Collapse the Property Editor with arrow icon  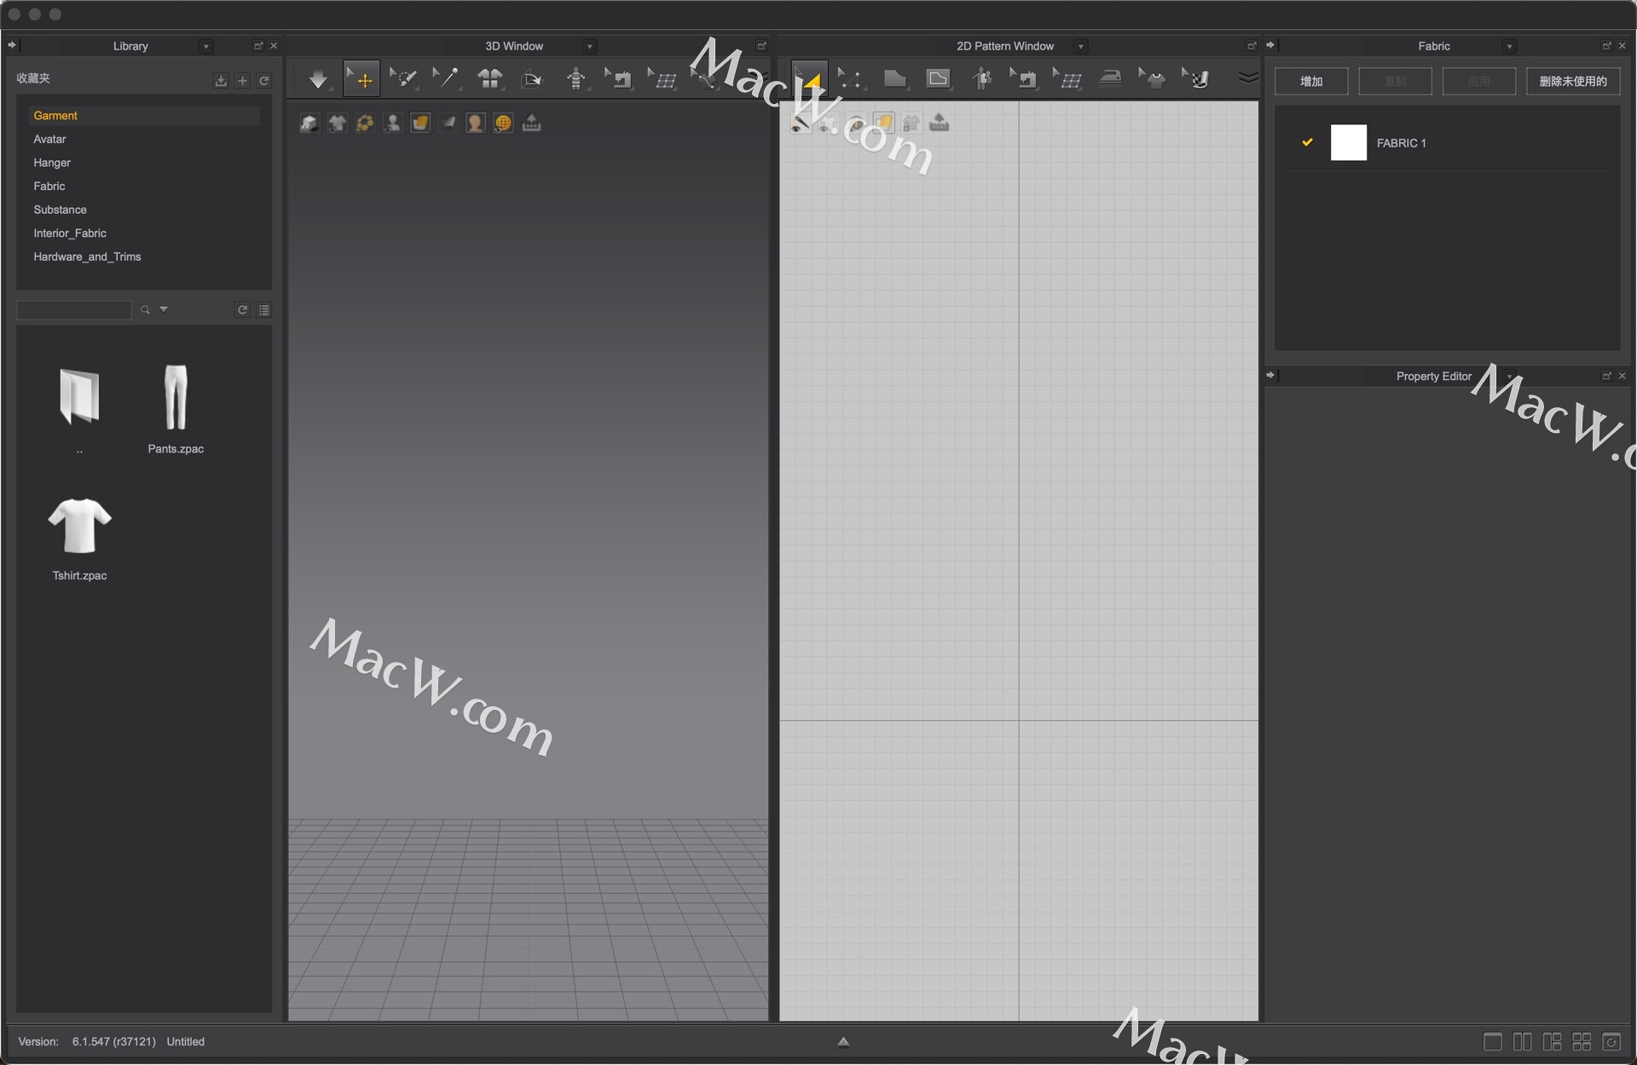[1270, 375]
